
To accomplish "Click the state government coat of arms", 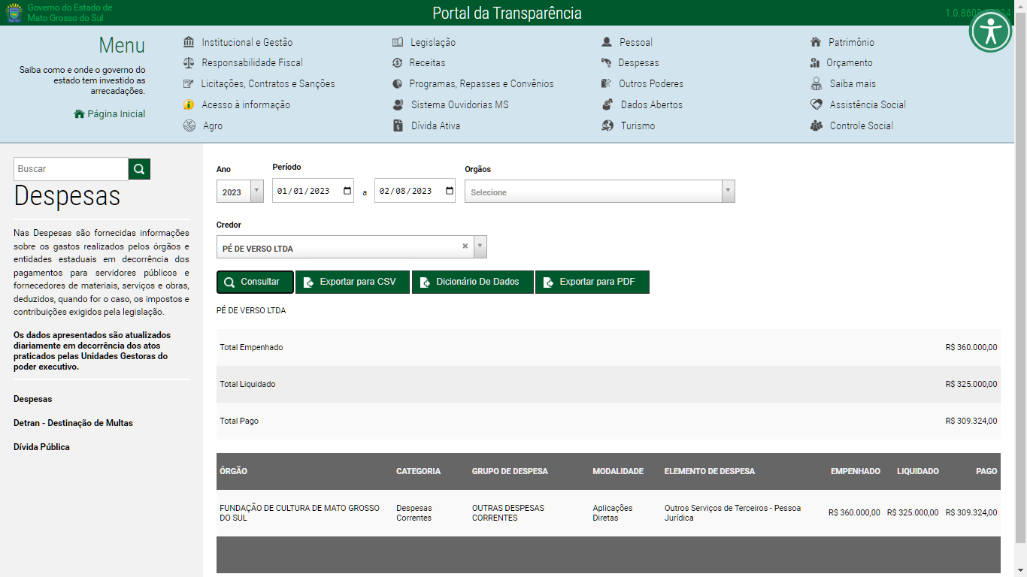I will 14,13.
